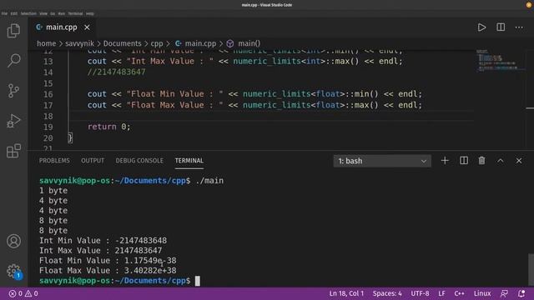Switch to the OUTPUT panel tab

click(x=93, y=161)
